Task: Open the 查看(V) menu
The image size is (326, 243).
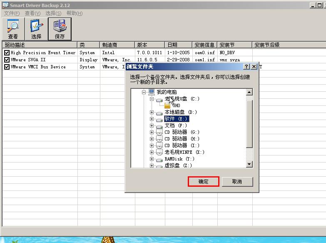Action: pos(32,13)
